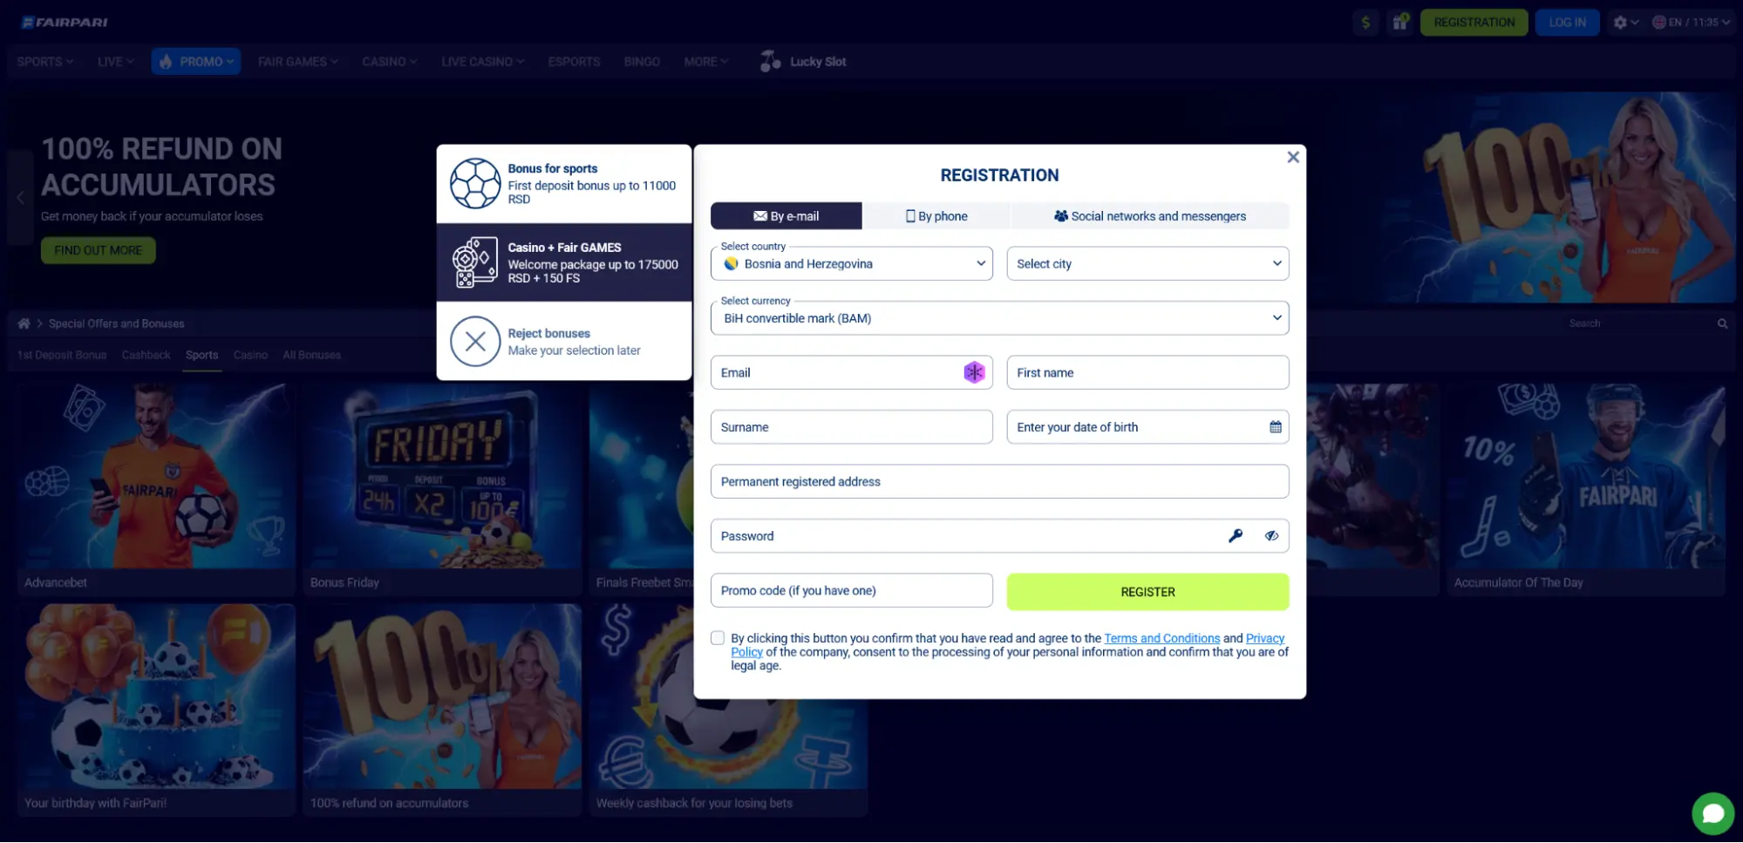Click the date of birth field
The height and width of the screenshot is (843, 1743).
pos(1147,427)
